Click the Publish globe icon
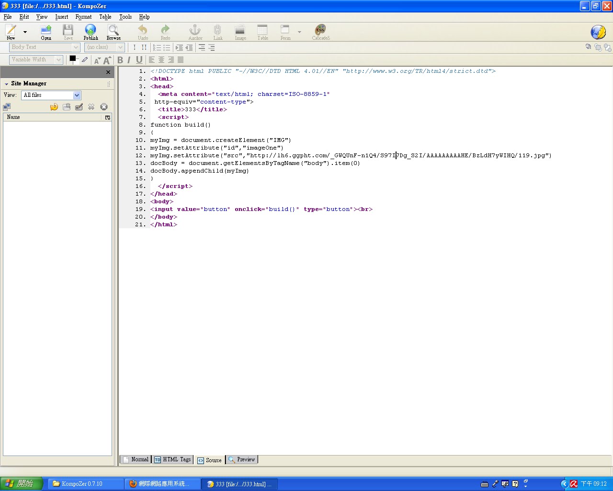 [91, 30]
